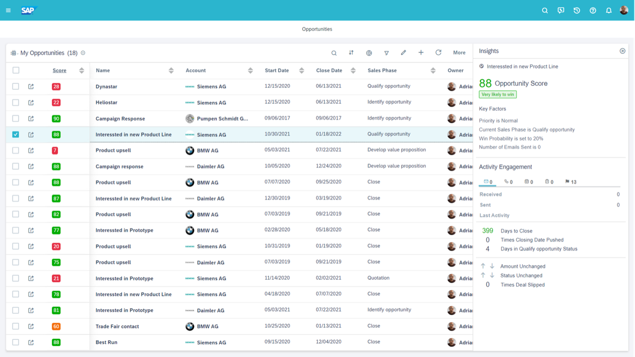This screenshot has width=635, height=357.
Task: Select the Heliostar row checkbox
Action: point(16,102)
